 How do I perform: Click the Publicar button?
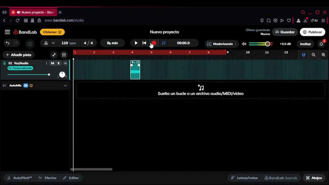coord(312,32)
